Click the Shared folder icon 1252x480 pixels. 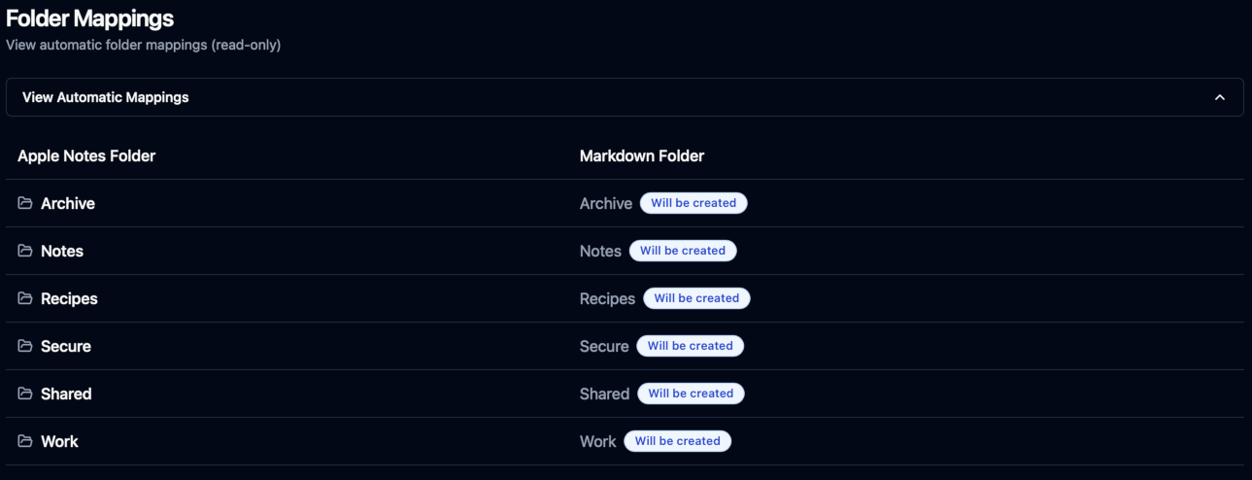pos(25,394)
